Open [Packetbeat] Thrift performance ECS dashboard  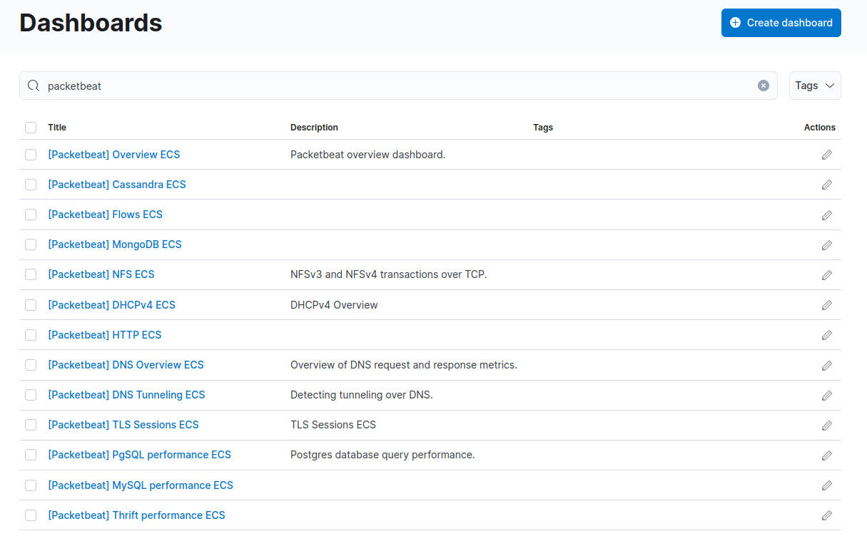click(x=137, y=515)
